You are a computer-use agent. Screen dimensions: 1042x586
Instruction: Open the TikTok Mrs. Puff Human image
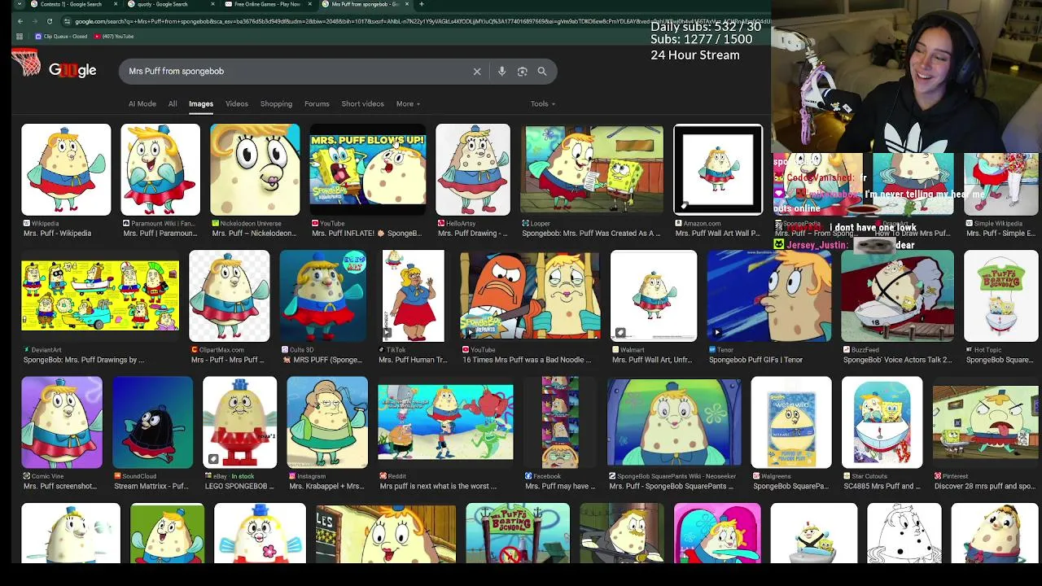[x=413, y=295]
